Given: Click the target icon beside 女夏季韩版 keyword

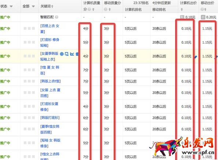Looking at the screenshot, I should [62, 54].
